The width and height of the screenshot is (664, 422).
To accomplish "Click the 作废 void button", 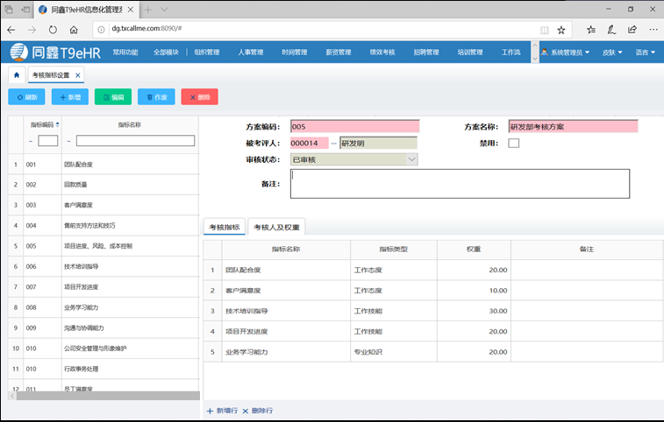I will point(156,97).
